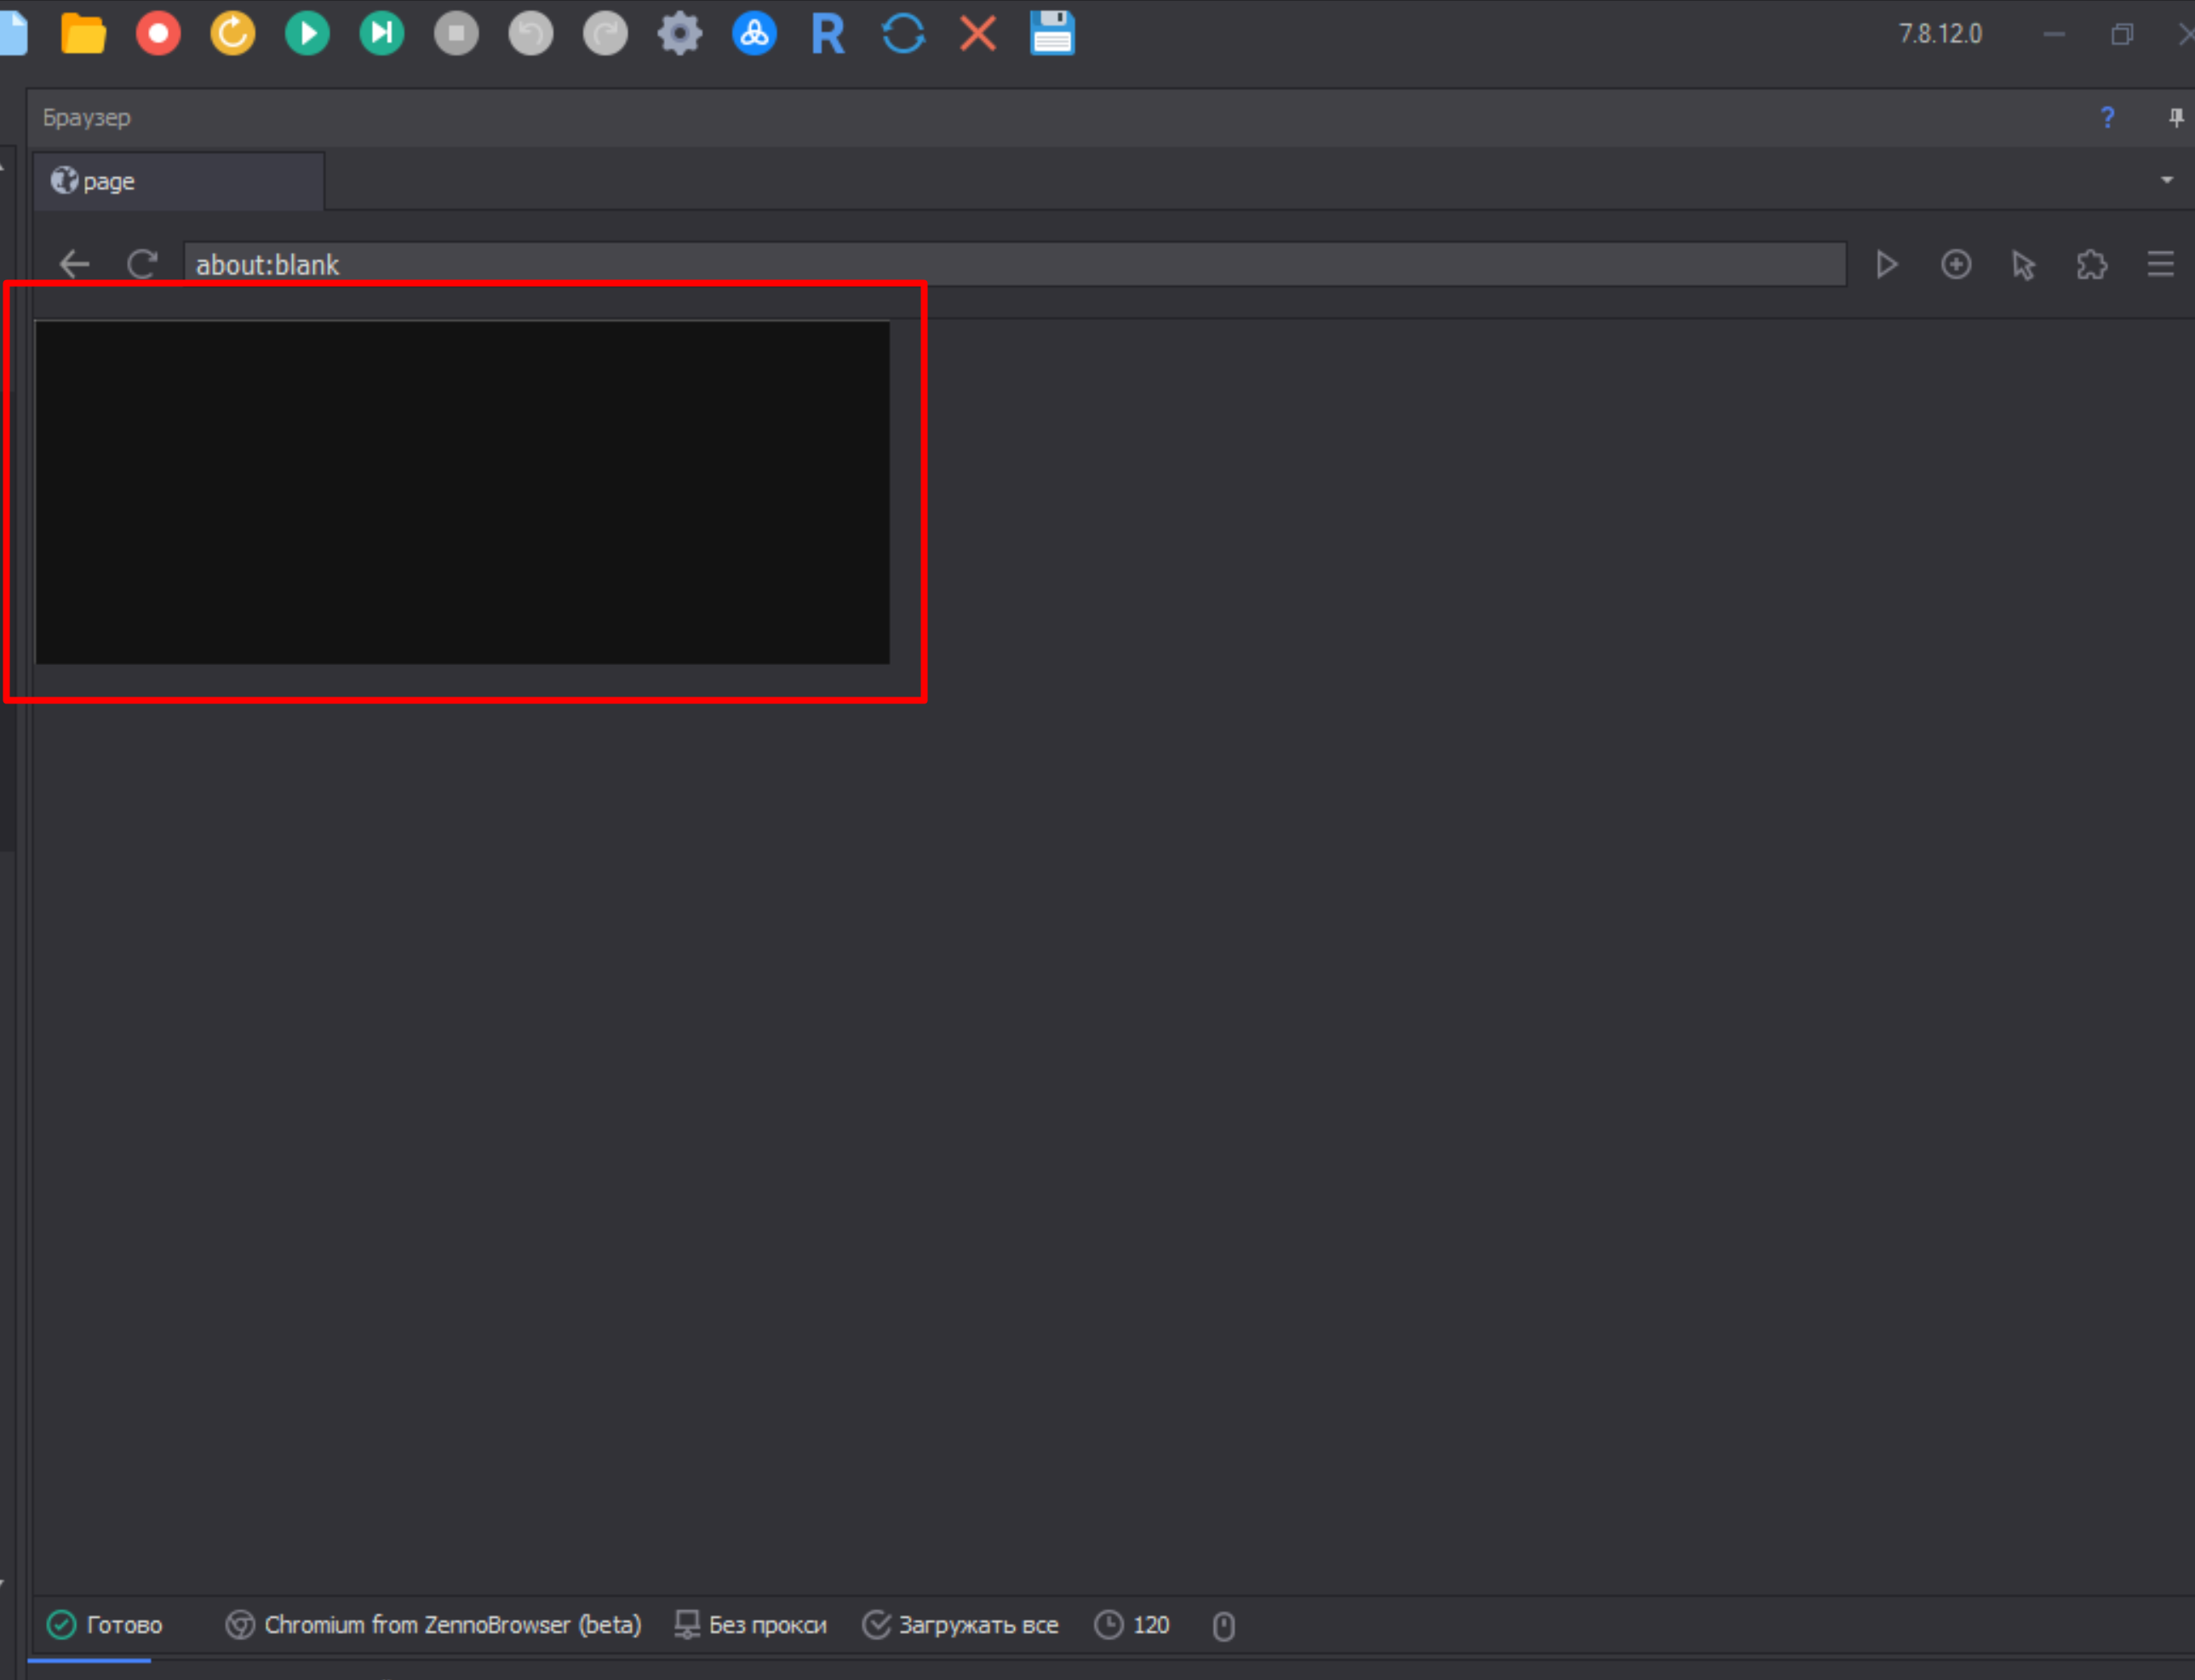Click the blue sync arrows icon
Viewport: 2195px width, 1680px height.
coord(902,34)
